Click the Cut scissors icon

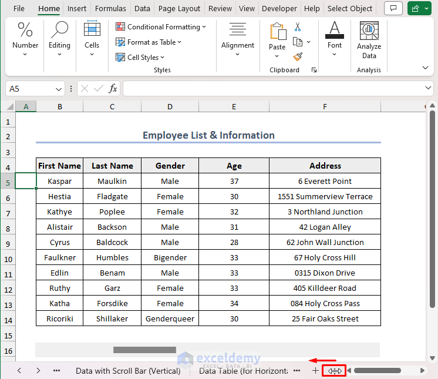(298, 27)
